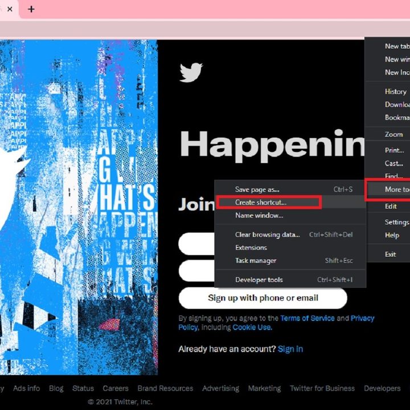410x410 pixels.
Task: Choose Save page as... in submenu
Action: [290, 189]
